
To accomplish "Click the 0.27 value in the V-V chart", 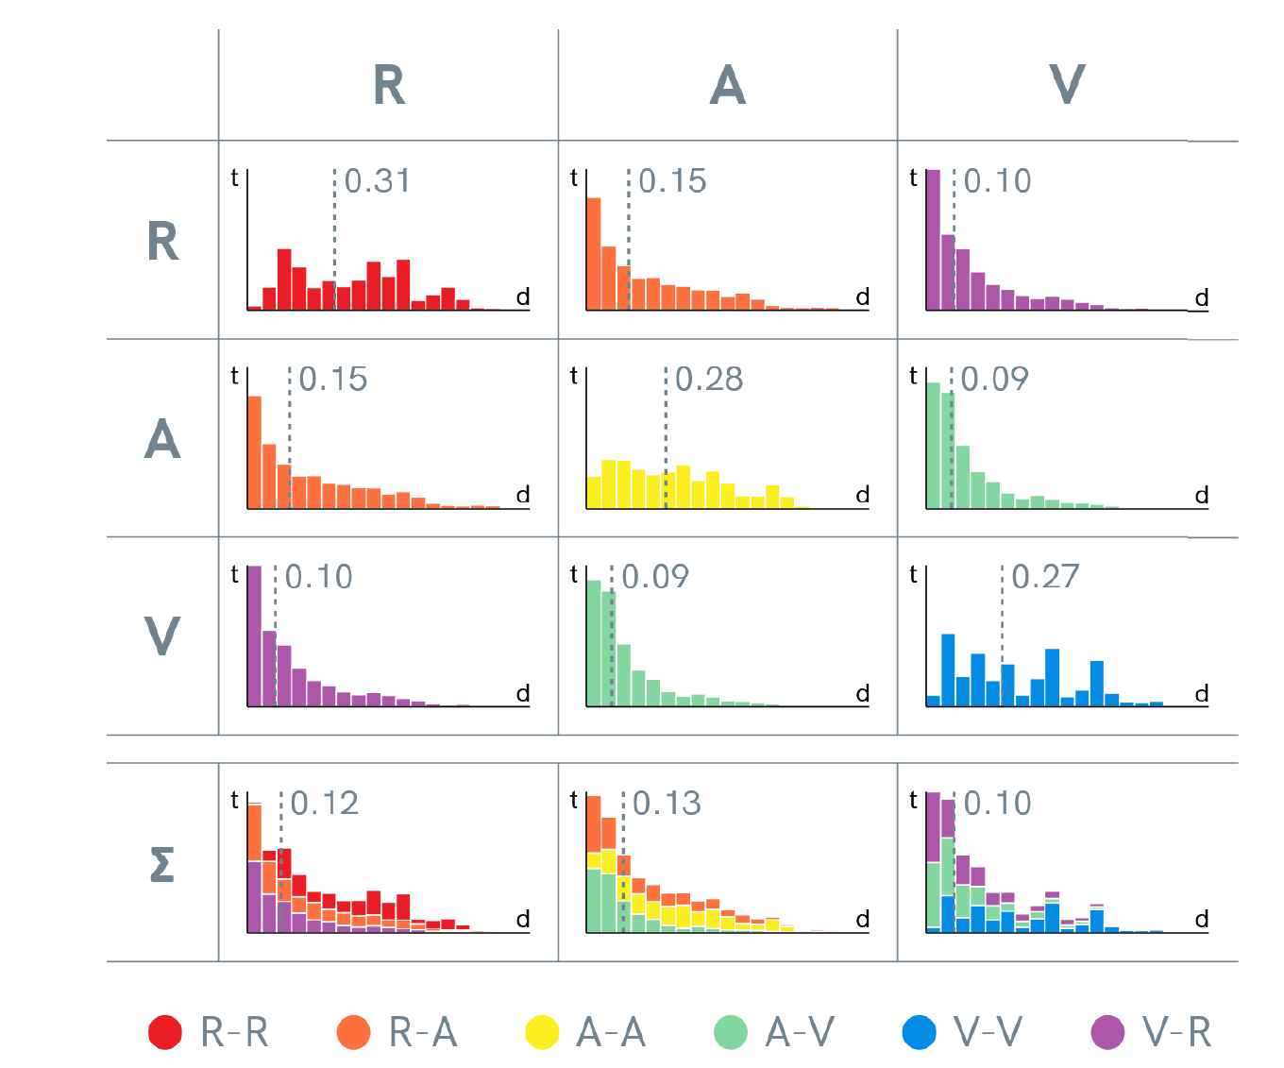I will click(x=1045, y=577).
